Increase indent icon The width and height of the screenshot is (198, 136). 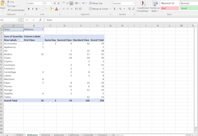point(80,9)
